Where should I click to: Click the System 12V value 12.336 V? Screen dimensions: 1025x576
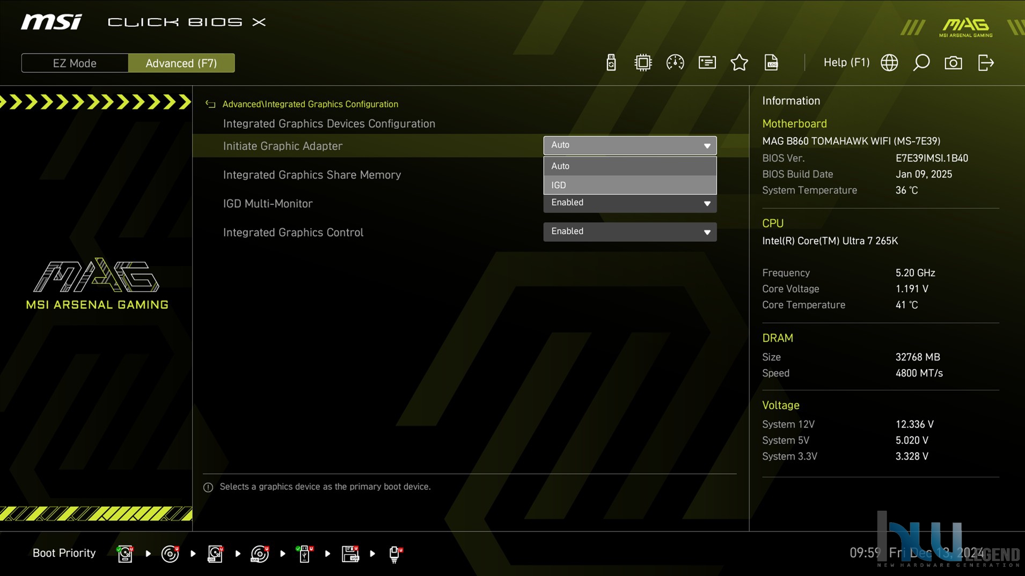914,424
